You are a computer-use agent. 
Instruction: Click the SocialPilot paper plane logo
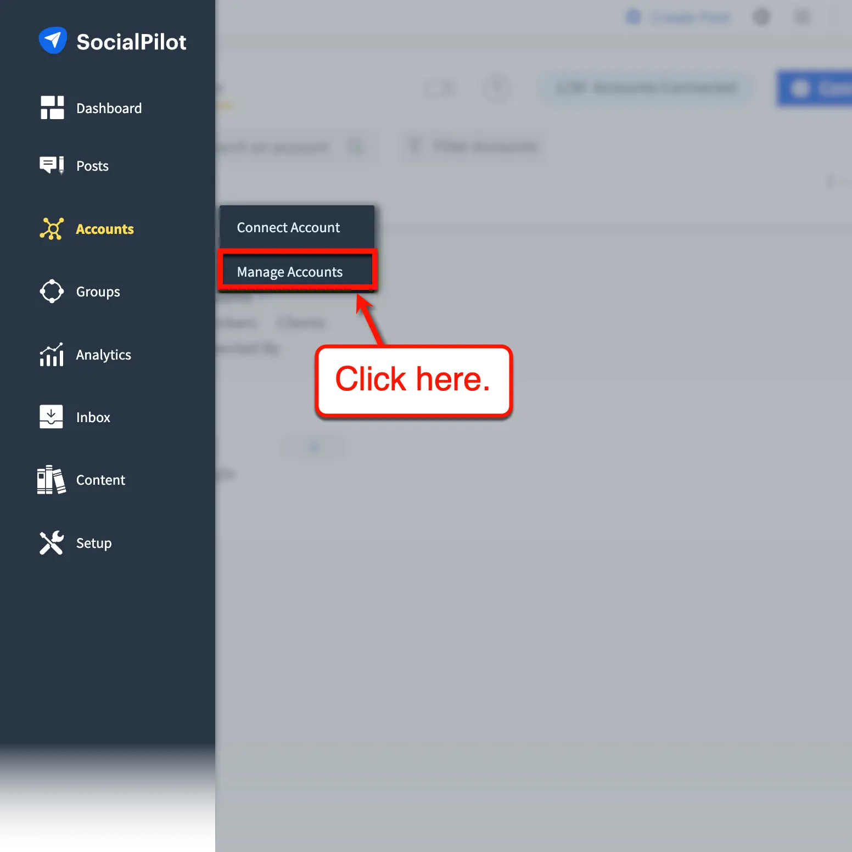coord(53,40)
